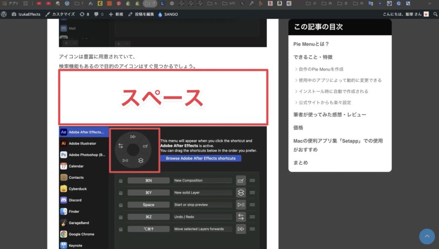Click the drag handle on New solid Layer row
439x249 pixels.
pyautogui.click(x=253, y=193)
